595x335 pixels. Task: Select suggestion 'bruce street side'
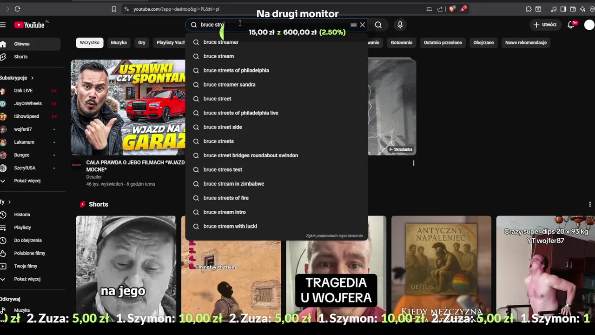pyautogui.click(x=277, y=127)
